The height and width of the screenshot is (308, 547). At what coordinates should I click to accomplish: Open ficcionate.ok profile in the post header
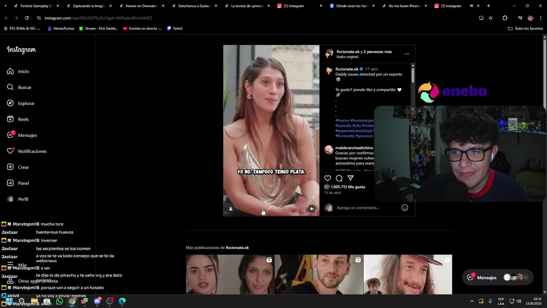348,52
